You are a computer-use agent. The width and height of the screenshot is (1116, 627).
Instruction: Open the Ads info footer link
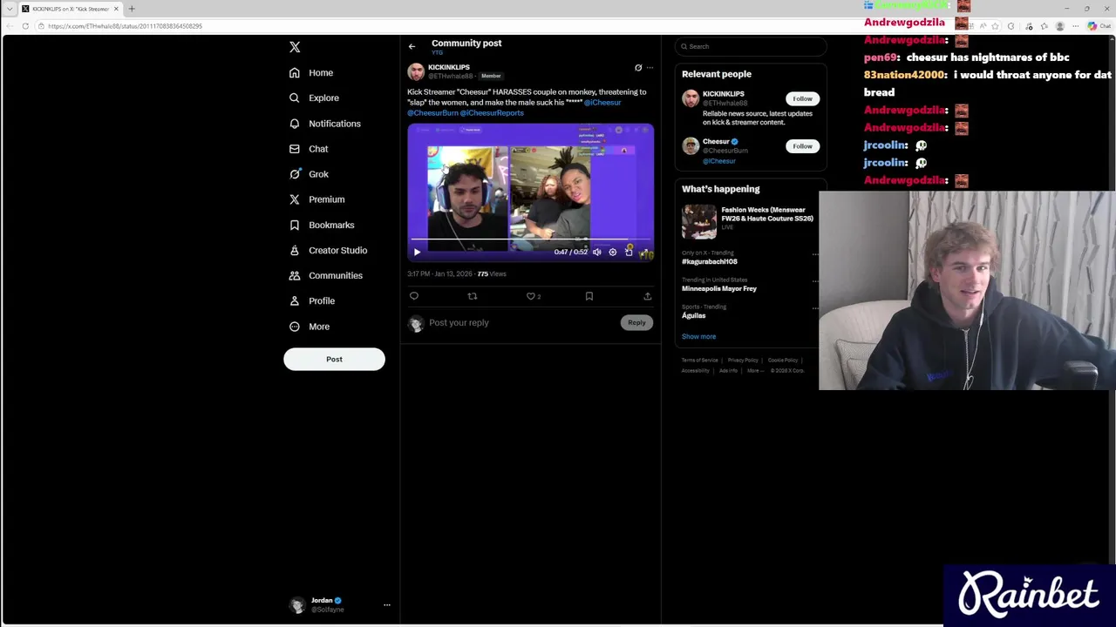pyautogui.click(x=728, y=371)
